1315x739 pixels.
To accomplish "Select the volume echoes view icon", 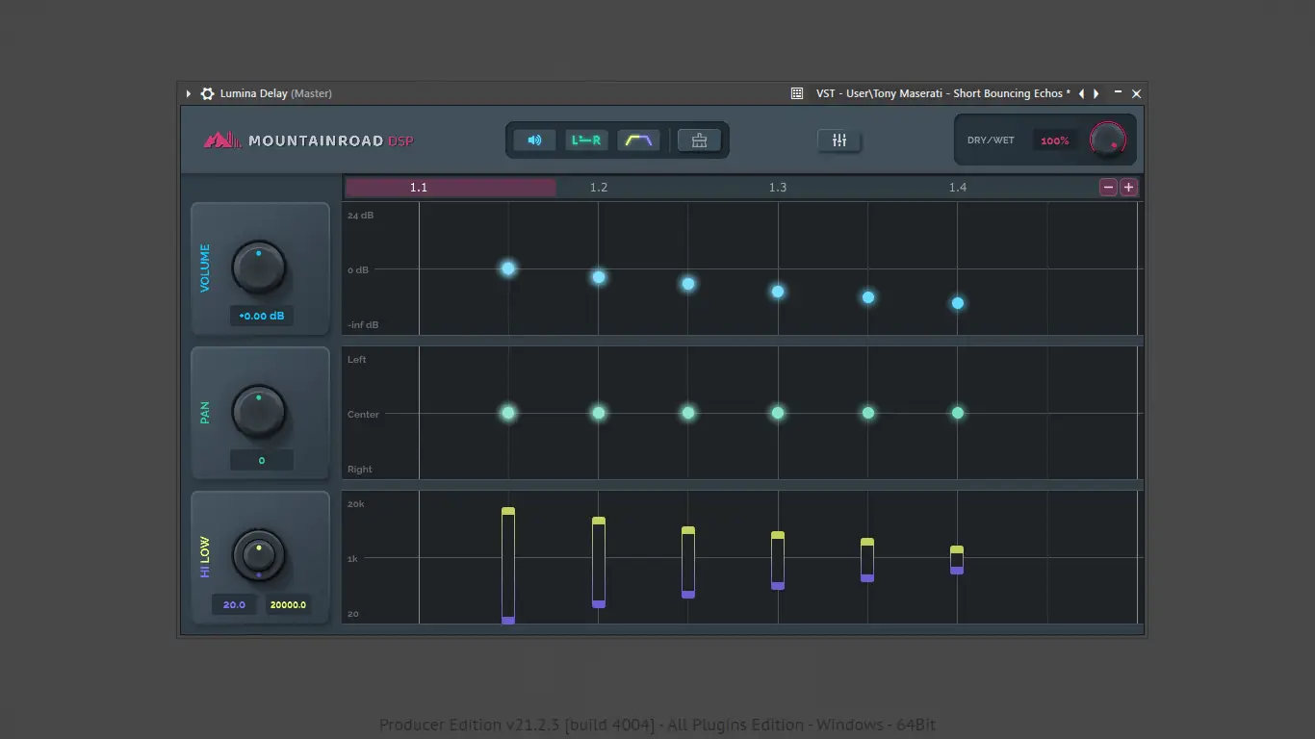I will point(534,140).
